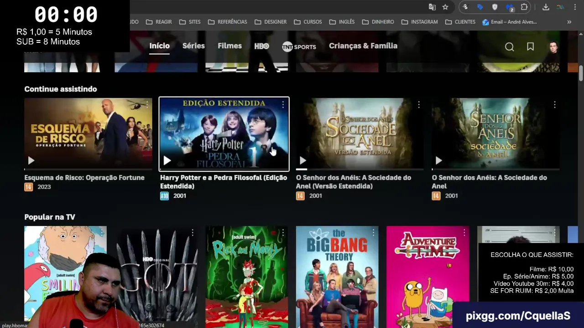Open the INGLÊS bookmark folder
Screen dimensions: 584x328
coord(342,22)
